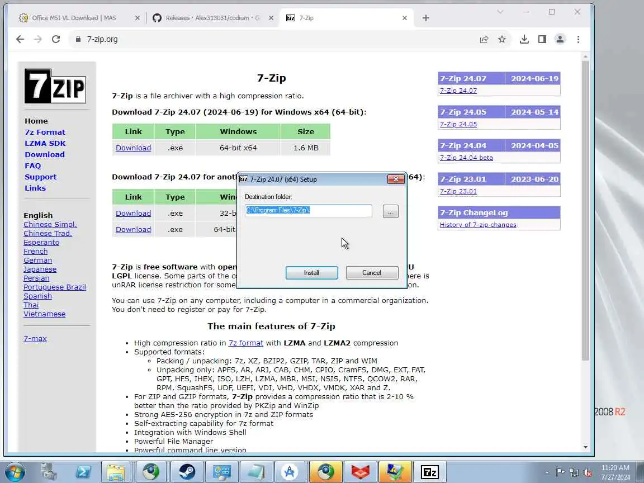Open the Support sidebar link
The height and width of the screenshot is (483, 644).
[x=41, y=177]
